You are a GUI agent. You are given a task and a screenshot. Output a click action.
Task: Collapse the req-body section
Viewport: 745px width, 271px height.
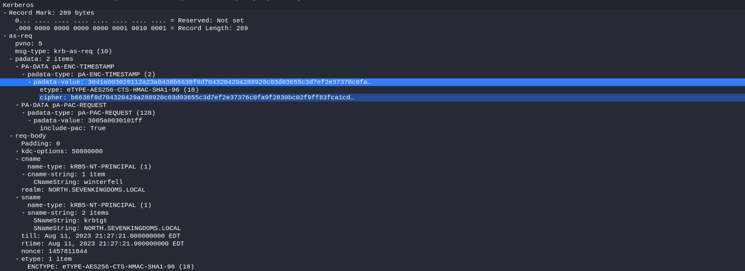[x=11, y=136]
